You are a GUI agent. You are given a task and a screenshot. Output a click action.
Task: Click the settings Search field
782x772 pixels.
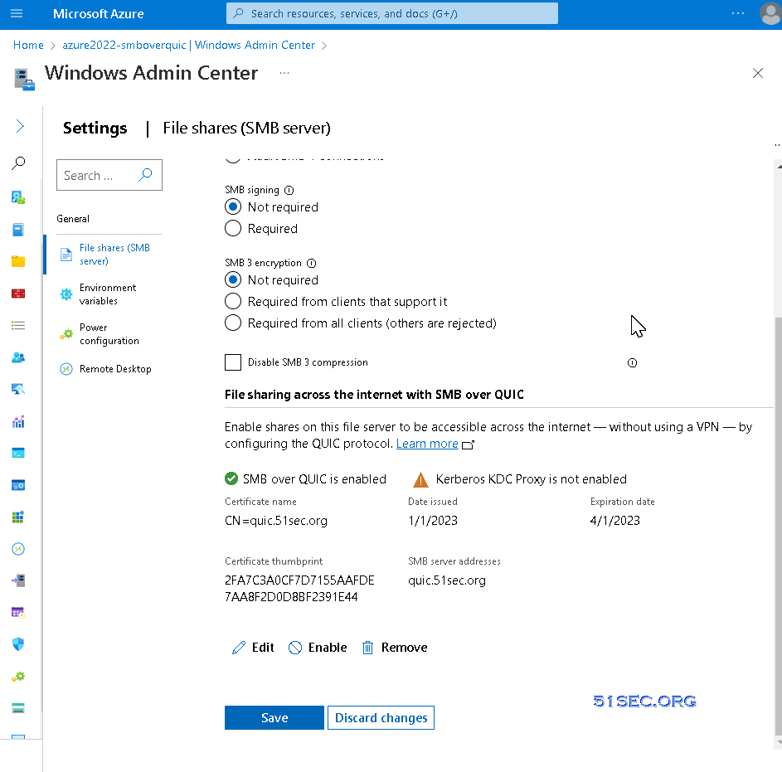109,175
